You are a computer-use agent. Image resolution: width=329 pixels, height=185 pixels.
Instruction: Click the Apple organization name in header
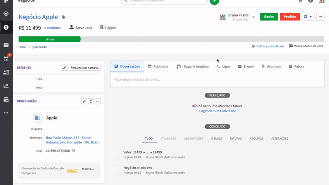[111, 28]
